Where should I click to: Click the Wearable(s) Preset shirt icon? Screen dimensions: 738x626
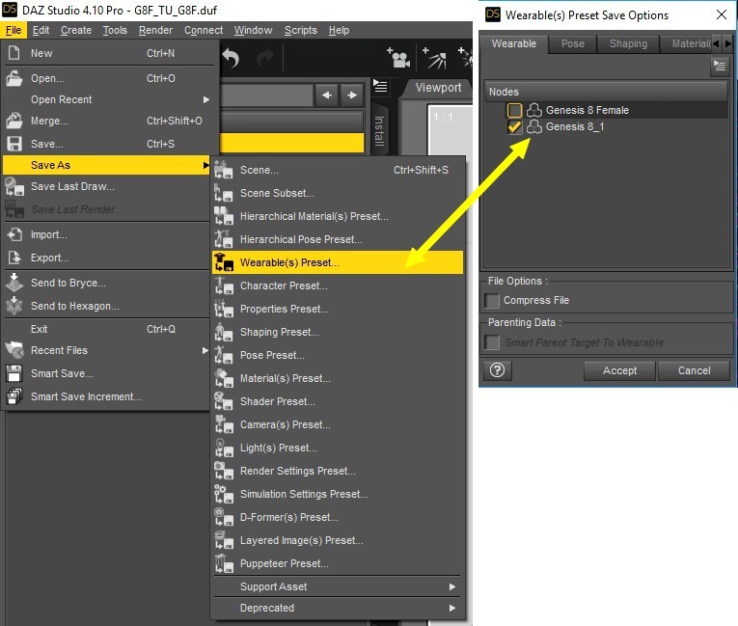pyautogui.click(x=223, y=262)
